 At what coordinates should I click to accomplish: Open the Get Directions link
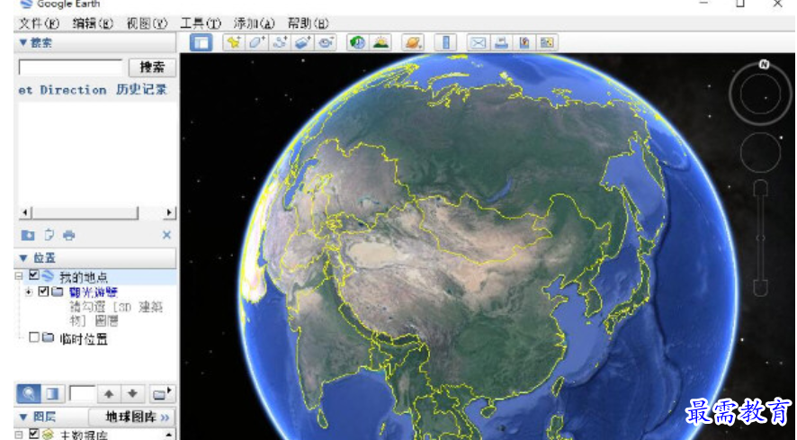(63, 90)
